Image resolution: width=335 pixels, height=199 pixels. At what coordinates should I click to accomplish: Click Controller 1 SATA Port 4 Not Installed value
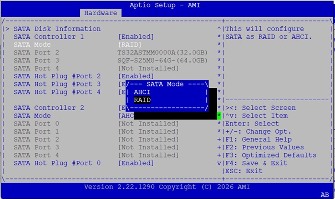coord(148,68)
